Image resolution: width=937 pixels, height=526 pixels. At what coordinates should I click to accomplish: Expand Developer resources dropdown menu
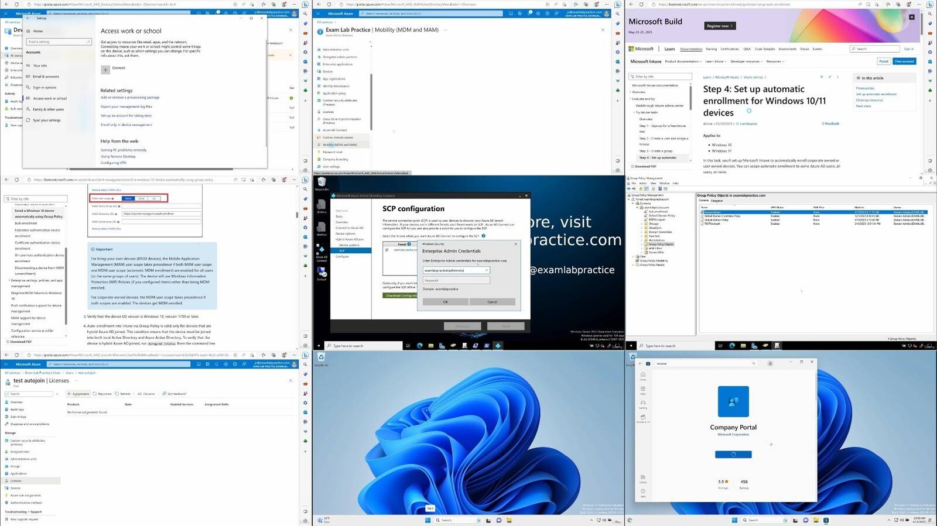[x=747, y=61]
